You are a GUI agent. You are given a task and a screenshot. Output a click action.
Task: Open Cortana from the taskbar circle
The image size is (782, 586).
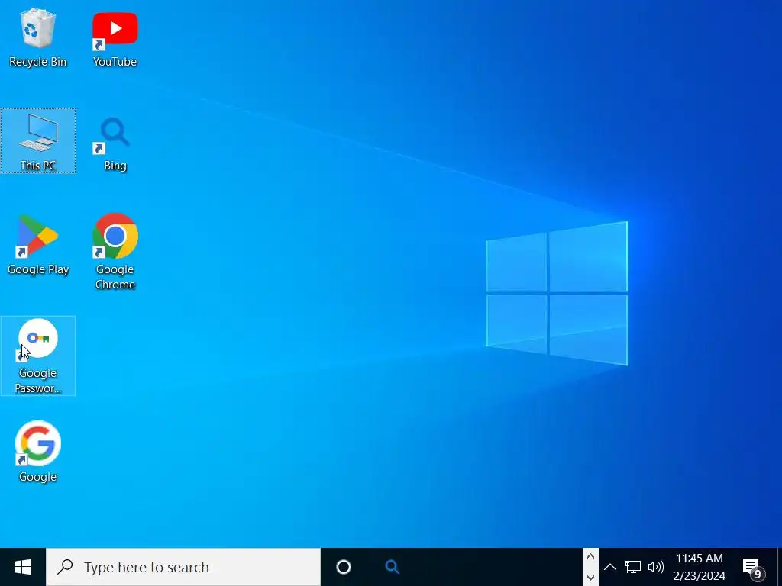click(344, 567)
